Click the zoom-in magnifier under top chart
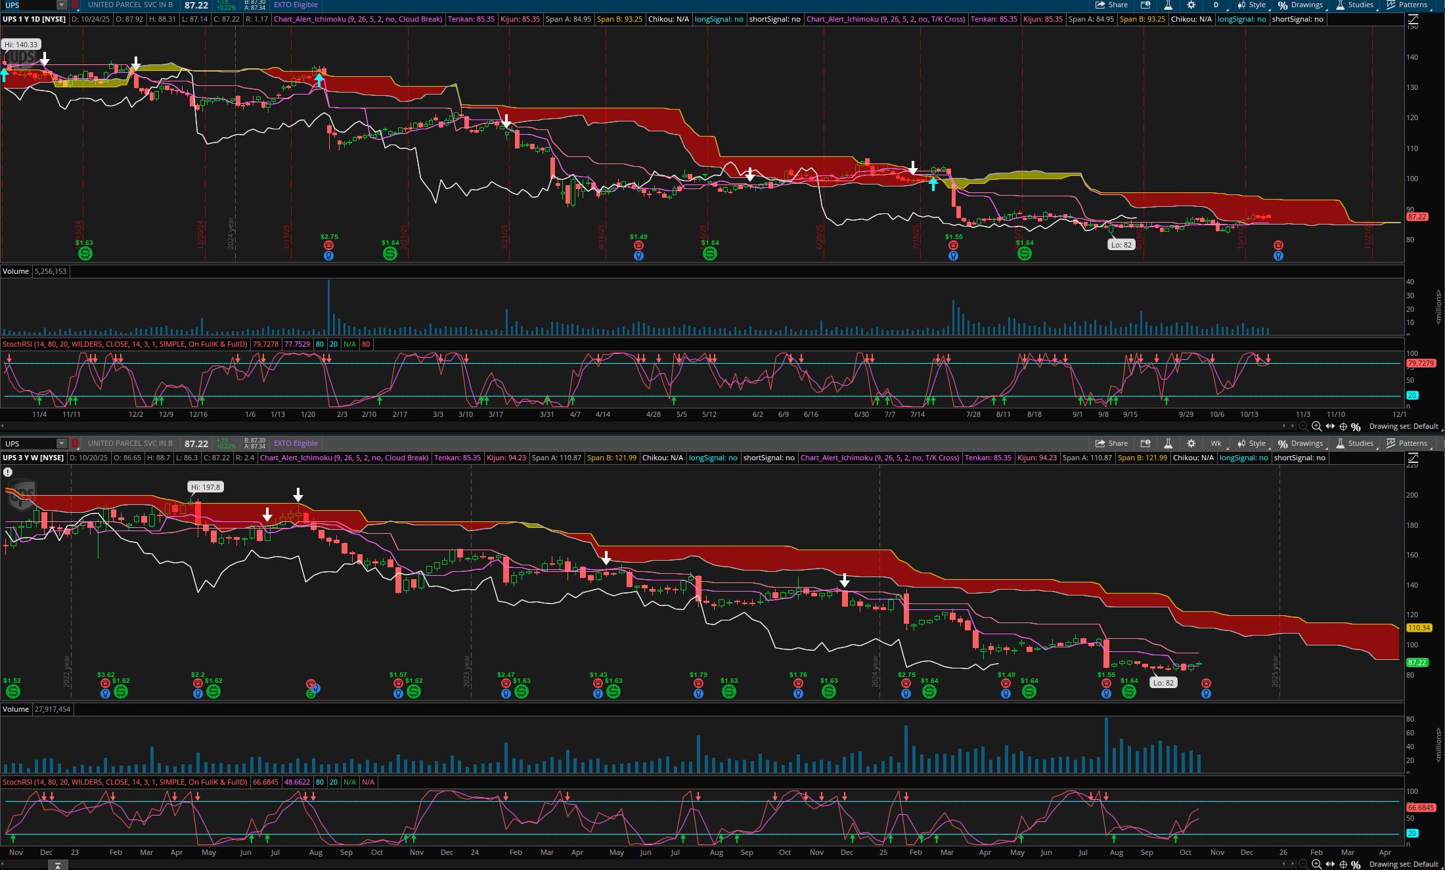This screenshot has width=1445, height=870. pos(1316,426)
